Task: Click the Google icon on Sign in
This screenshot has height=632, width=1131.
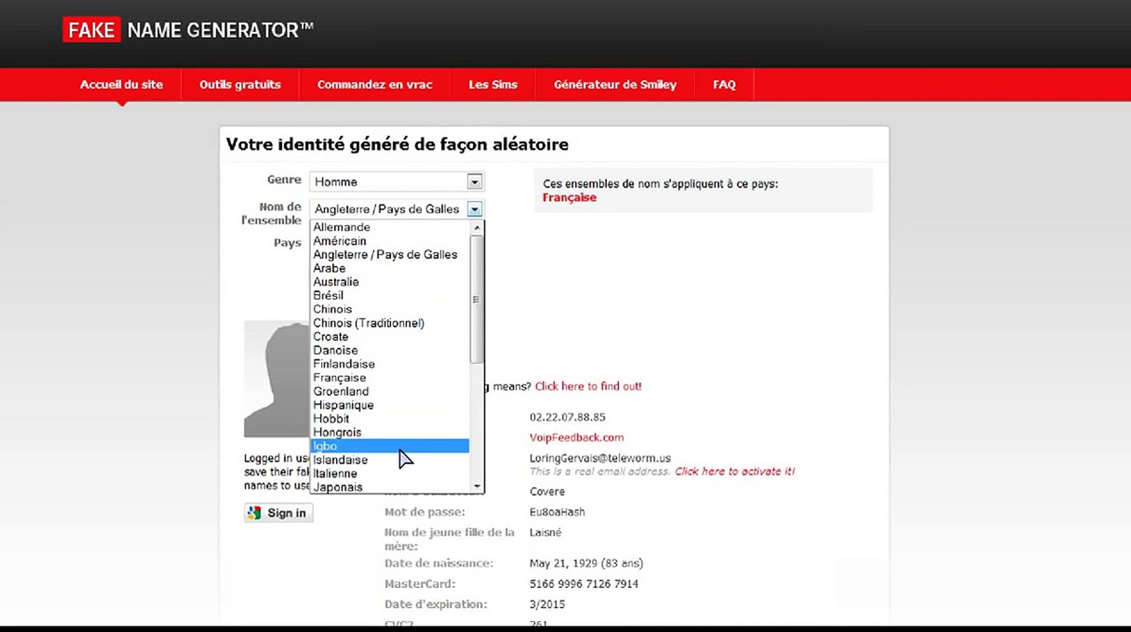Action: point(254,513)
